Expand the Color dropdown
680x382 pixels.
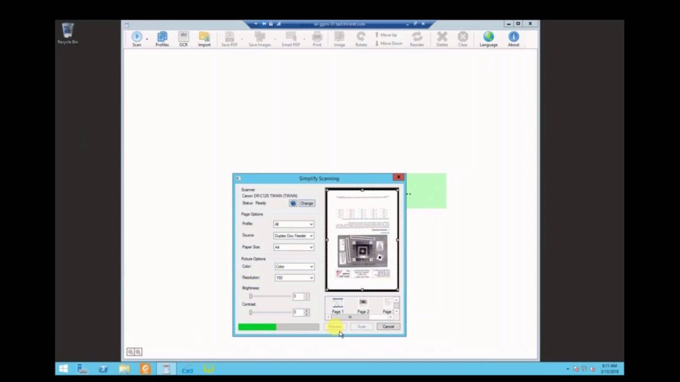pos(294,266)
